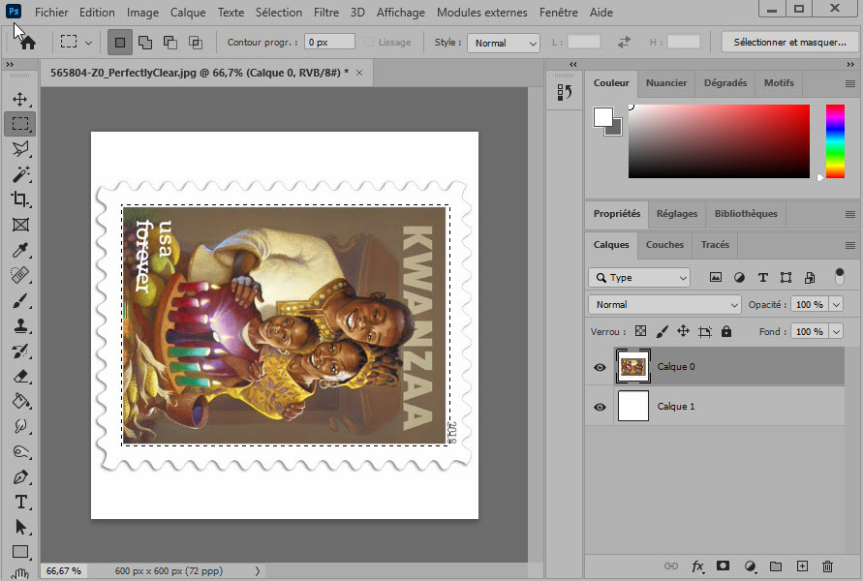Enable New selection mode
This screenshot has width=863, height=581.
click(120, 43)
